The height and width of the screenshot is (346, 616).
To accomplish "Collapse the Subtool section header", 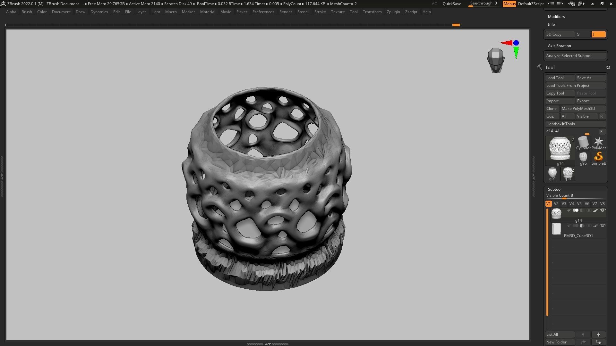I will pyautogui.click(x=554, y=189).
